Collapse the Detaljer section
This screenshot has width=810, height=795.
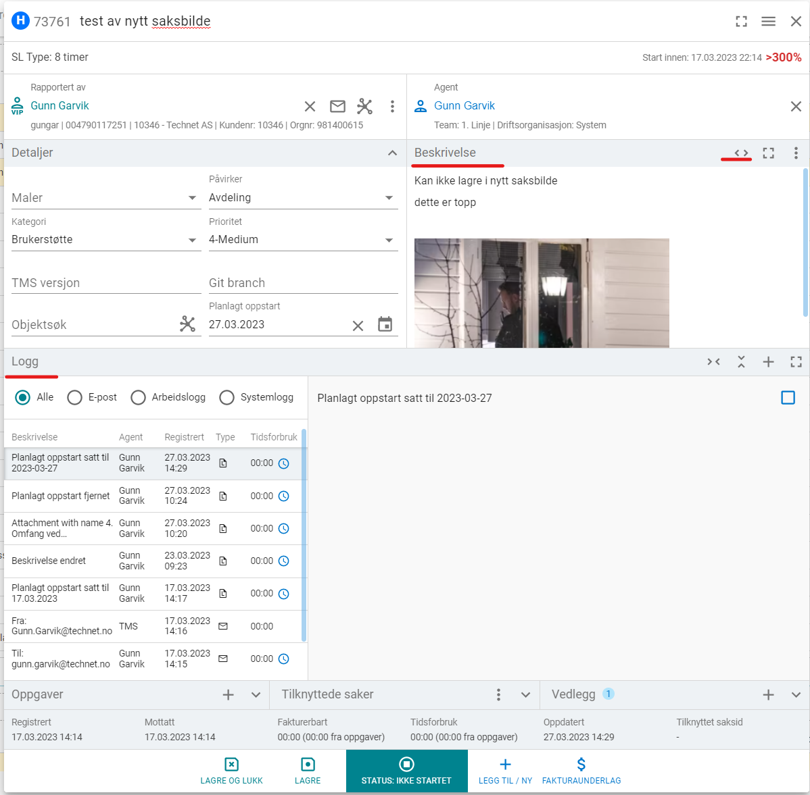[x=392, y=153]
